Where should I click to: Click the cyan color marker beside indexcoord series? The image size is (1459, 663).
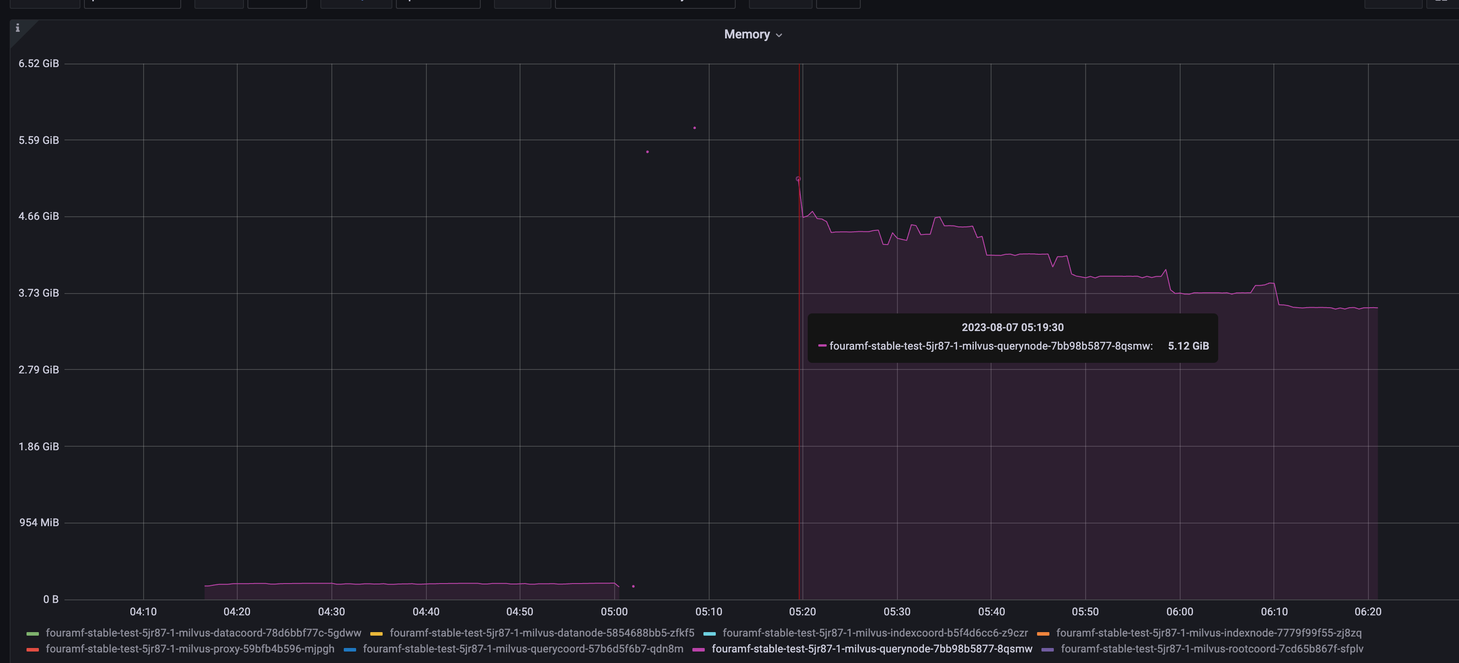point(709,633)
